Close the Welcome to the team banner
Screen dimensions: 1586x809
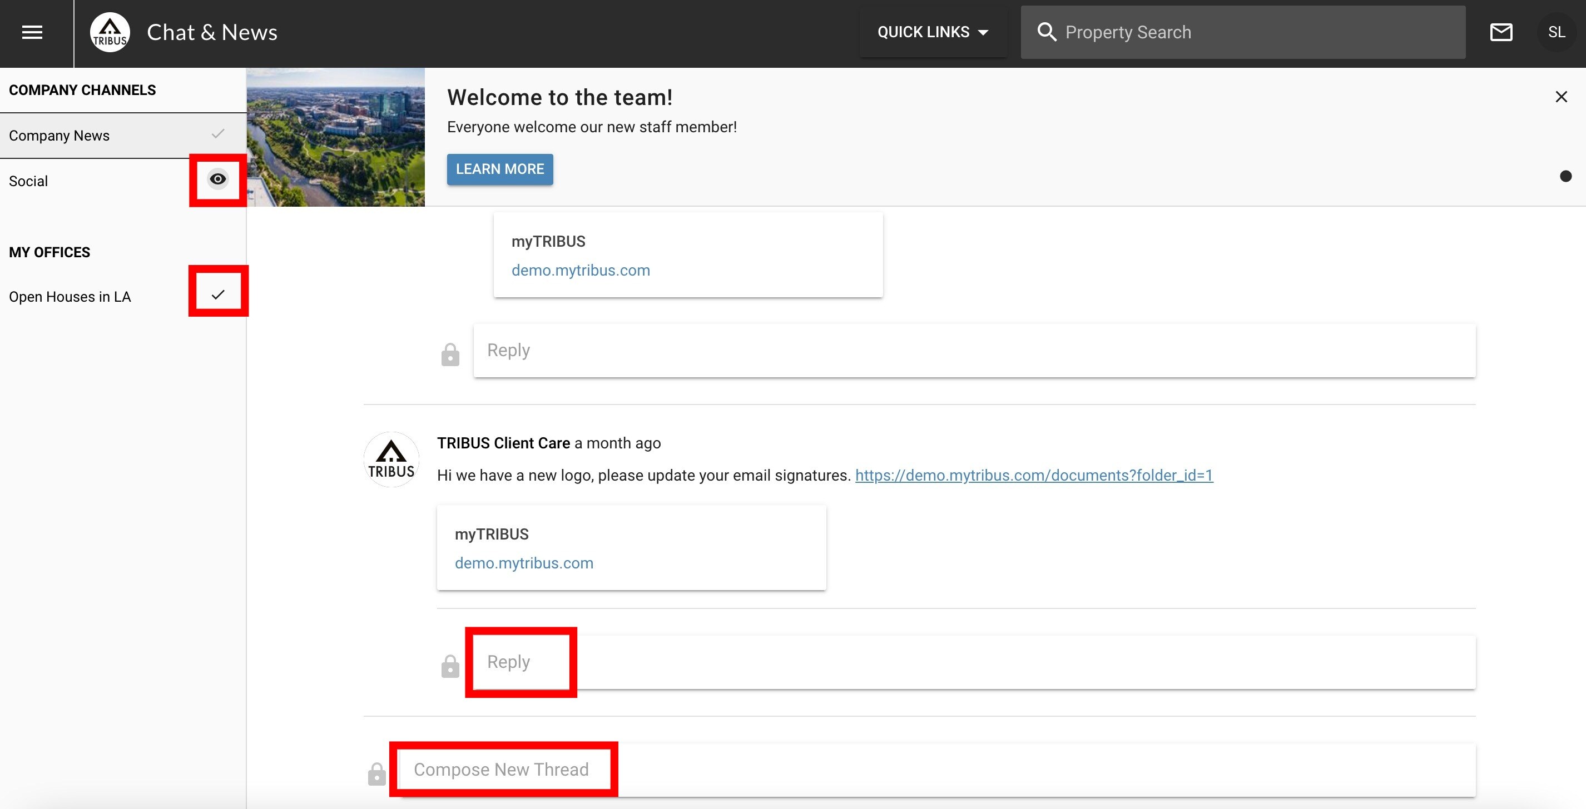(1562, 97)
